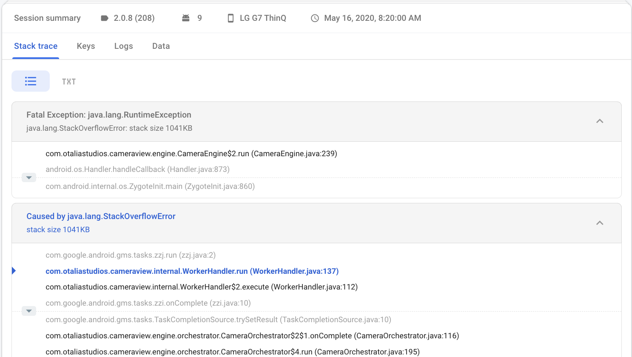Viewport: 632px width, 357px height.
Task: Click the clock icon before the session timestamp
Action: 315,18
